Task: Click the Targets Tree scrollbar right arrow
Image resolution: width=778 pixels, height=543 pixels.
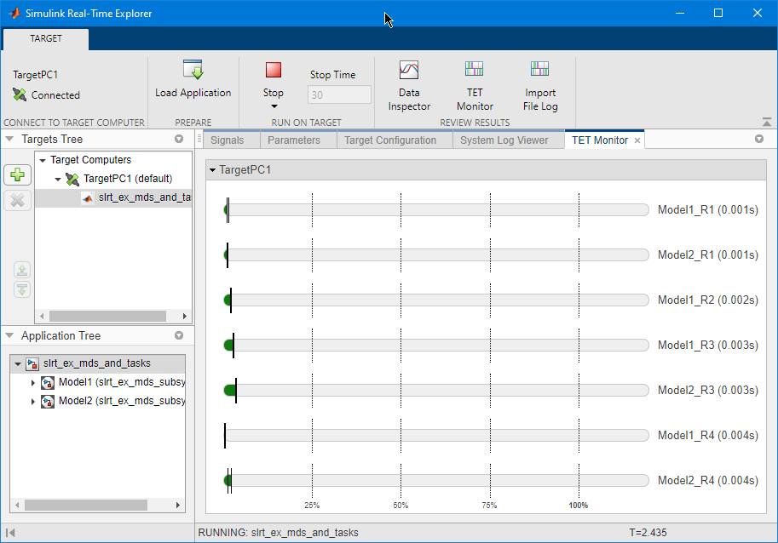Action: [185, 316]
